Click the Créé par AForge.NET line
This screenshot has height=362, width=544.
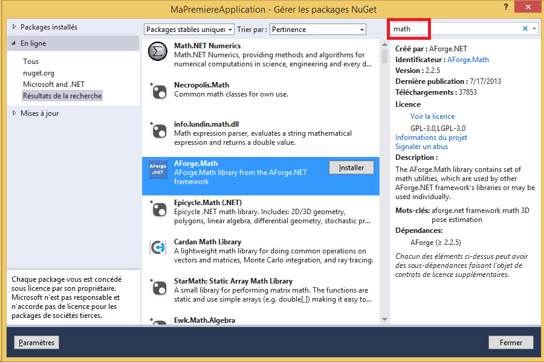pyautogui.click(x=431, y=49)
